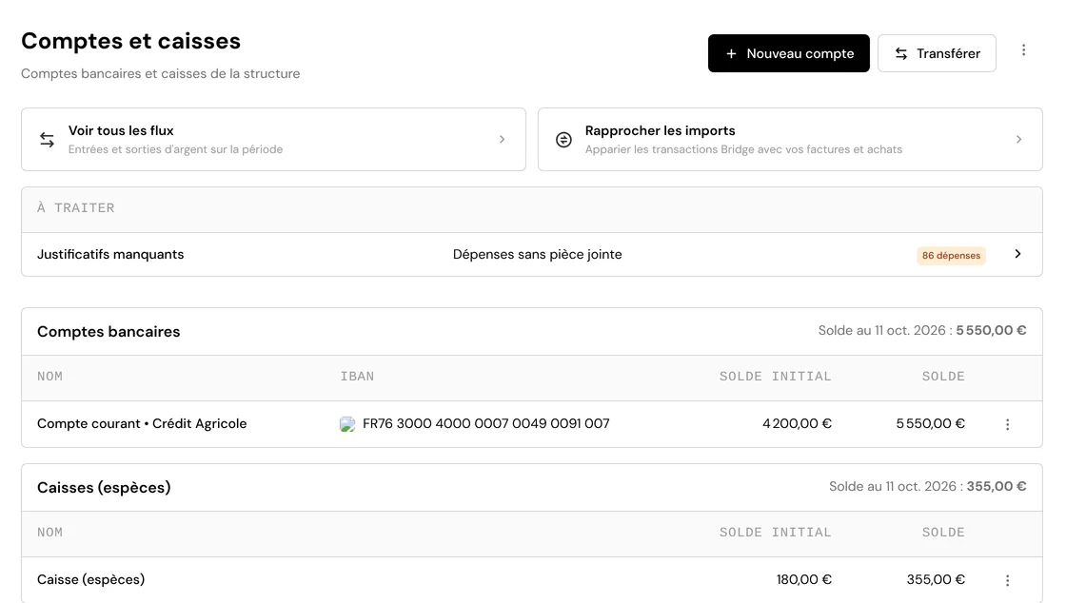Click bank logo icon beside the IBAN
Image resolution: width=1066 pixels, height=603 pixels.
click(347, 424)
